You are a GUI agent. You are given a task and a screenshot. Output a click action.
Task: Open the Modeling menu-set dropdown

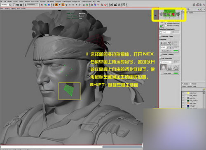pyautogui.click(x=6, y=5)
